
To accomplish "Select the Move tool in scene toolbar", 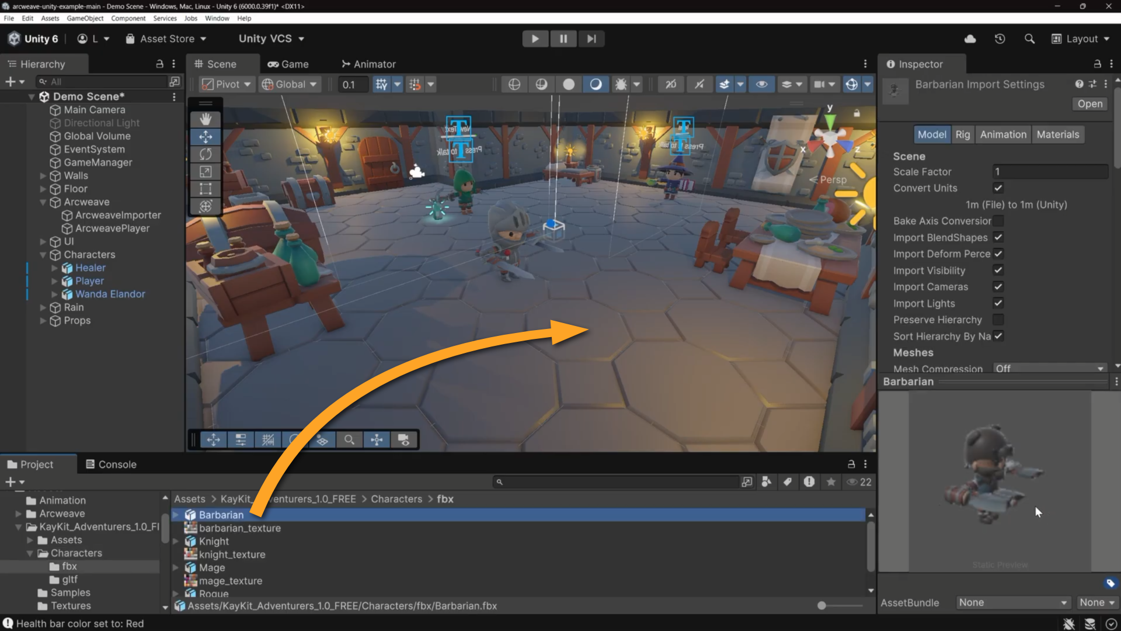I will point(206,137).
